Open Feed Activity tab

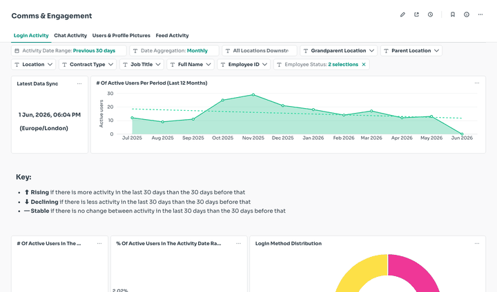172,35
